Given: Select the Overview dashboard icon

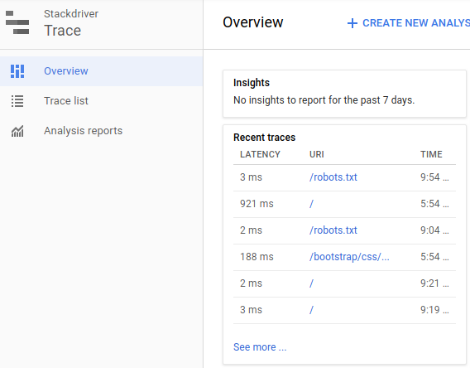Looking at the screenshot, I should (x=17, y=71).
